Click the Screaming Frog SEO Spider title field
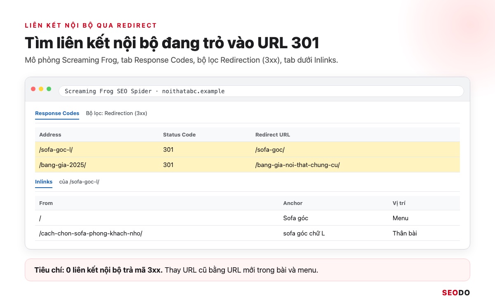 point(261,91)
